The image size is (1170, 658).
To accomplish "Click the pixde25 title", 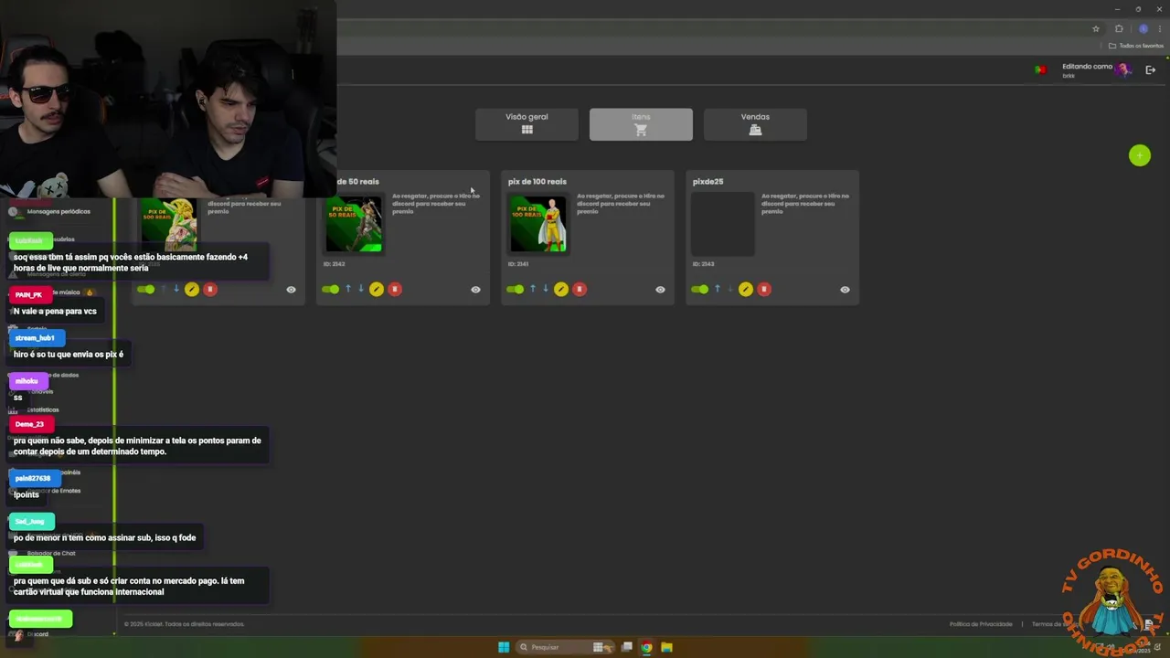I will (707, 181).
